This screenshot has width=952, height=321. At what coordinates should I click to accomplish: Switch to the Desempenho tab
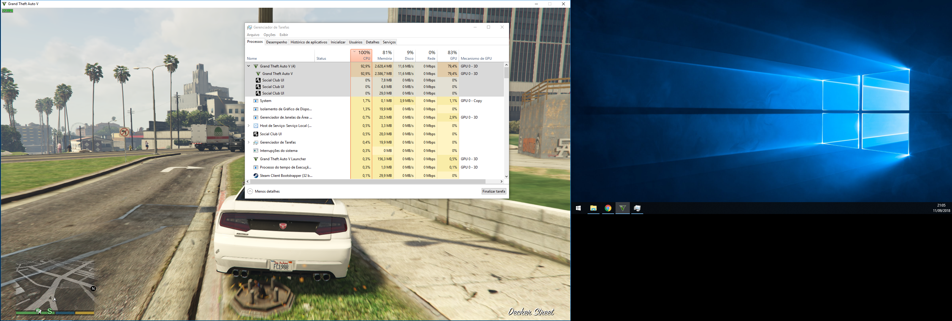[x=276, y=42]
